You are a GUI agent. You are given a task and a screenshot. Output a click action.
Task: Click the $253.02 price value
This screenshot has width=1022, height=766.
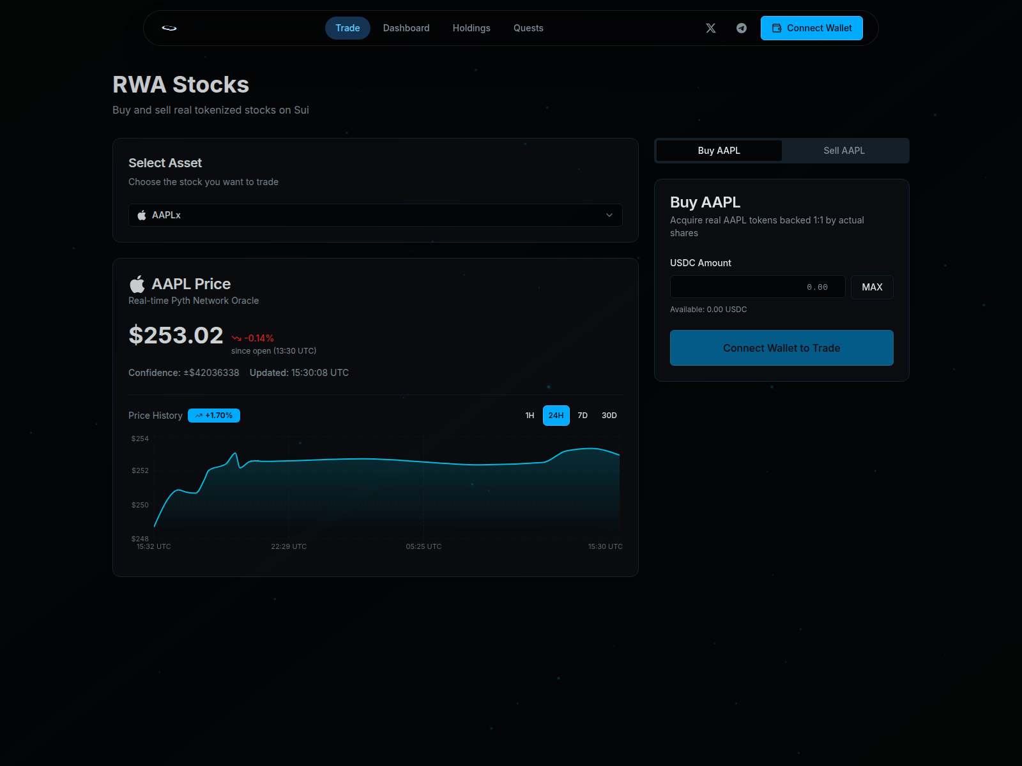pyautogui.click(x=176, y=335)
